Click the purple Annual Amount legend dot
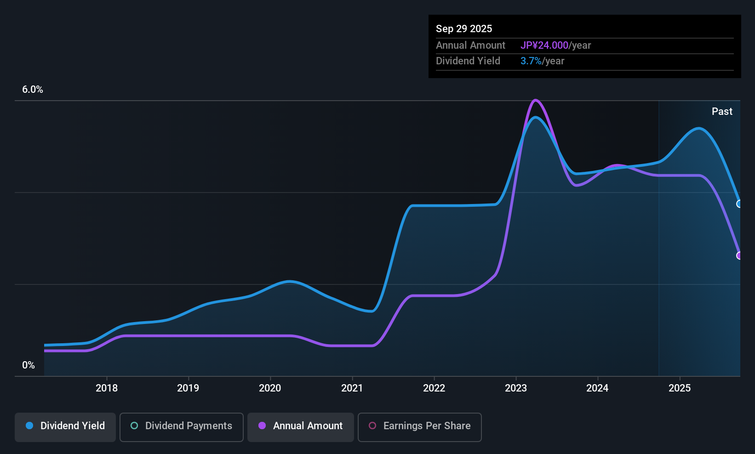Screen dimensions: 755x454 tap(262, 426)
